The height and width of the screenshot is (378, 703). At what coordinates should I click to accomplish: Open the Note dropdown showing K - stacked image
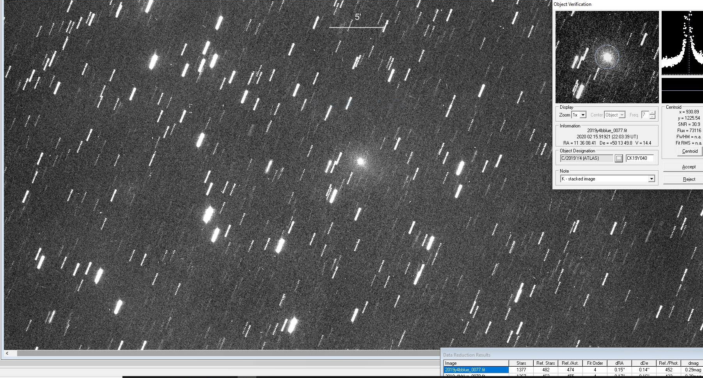[651, 179]
